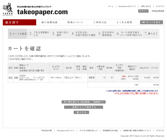Open the ご利用方法 menu item
Screen dimensions: 167x140
click(100, 22)
